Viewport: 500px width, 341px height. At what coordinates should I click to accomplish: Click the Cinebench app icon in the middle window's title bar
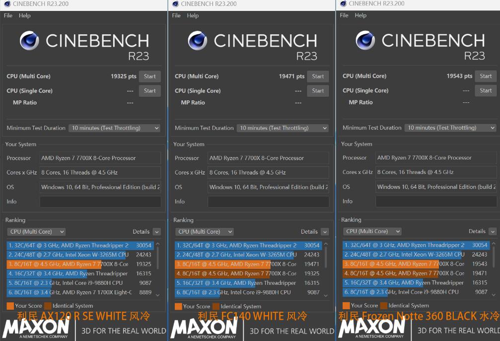175,4
